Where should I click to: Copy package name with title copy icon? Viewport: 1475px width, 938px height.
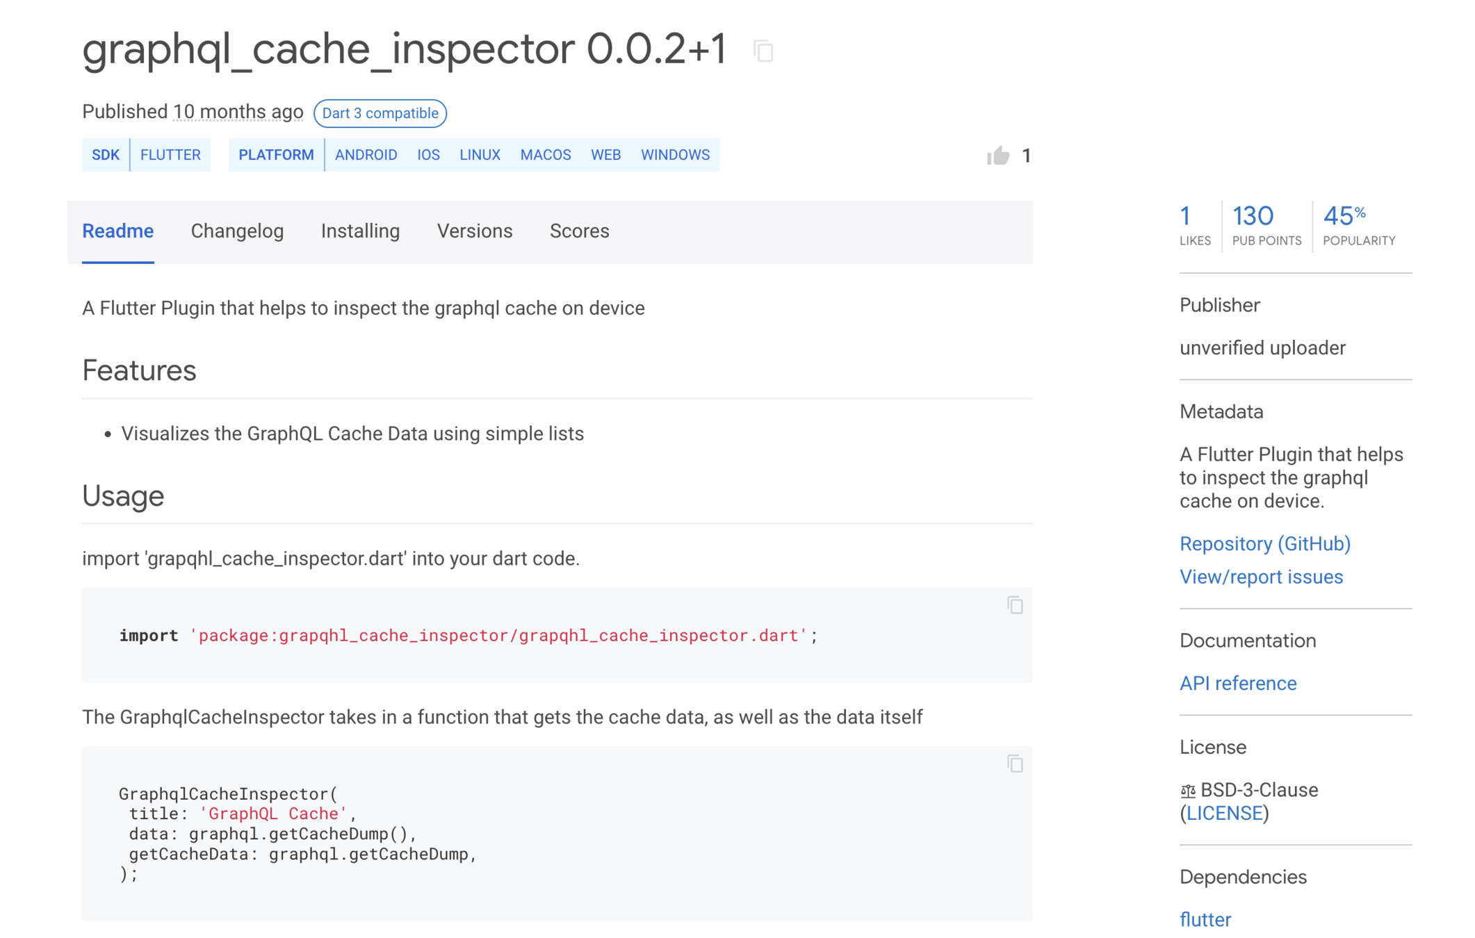[x=763, y=51]
